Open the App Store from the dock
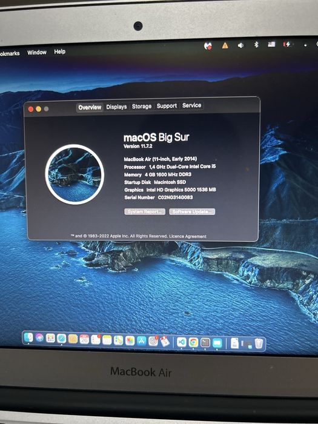318x424 pixels. coord(141,341)
